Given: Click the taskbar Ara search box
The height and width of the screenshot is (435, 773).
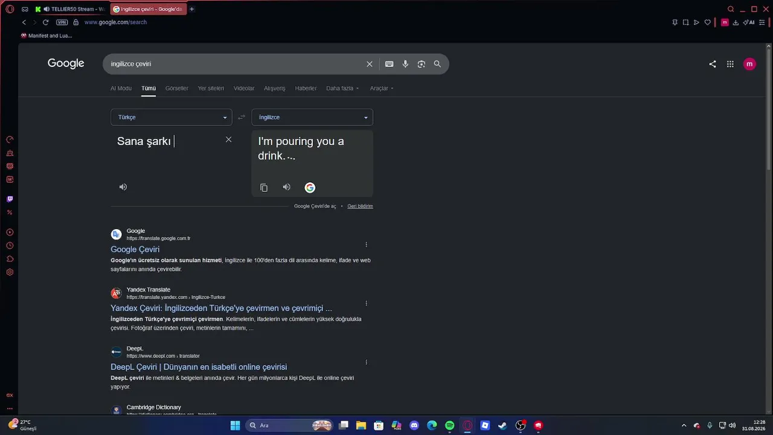Looking at the screenshot, I should (x=290, y=425).
